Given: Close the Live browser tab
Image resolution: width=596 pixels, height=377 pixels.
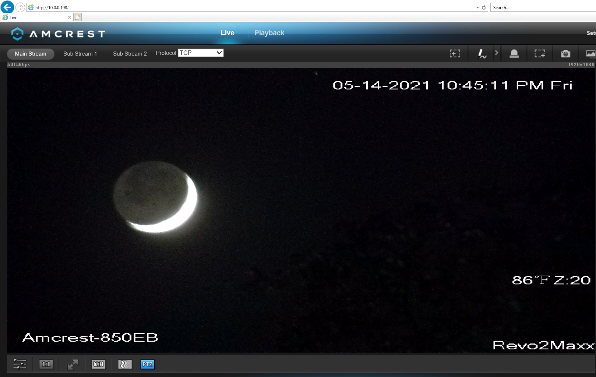Looking at the screenshot, I should click(70, 17).
